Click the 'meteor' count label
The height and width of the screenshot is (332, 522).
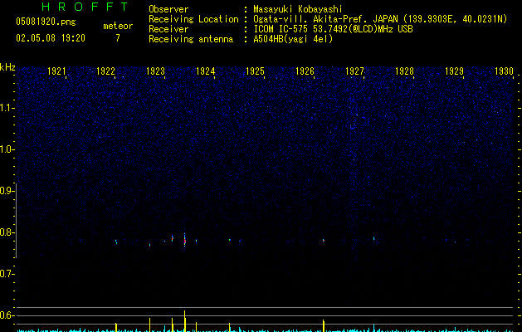coord(118,26)
